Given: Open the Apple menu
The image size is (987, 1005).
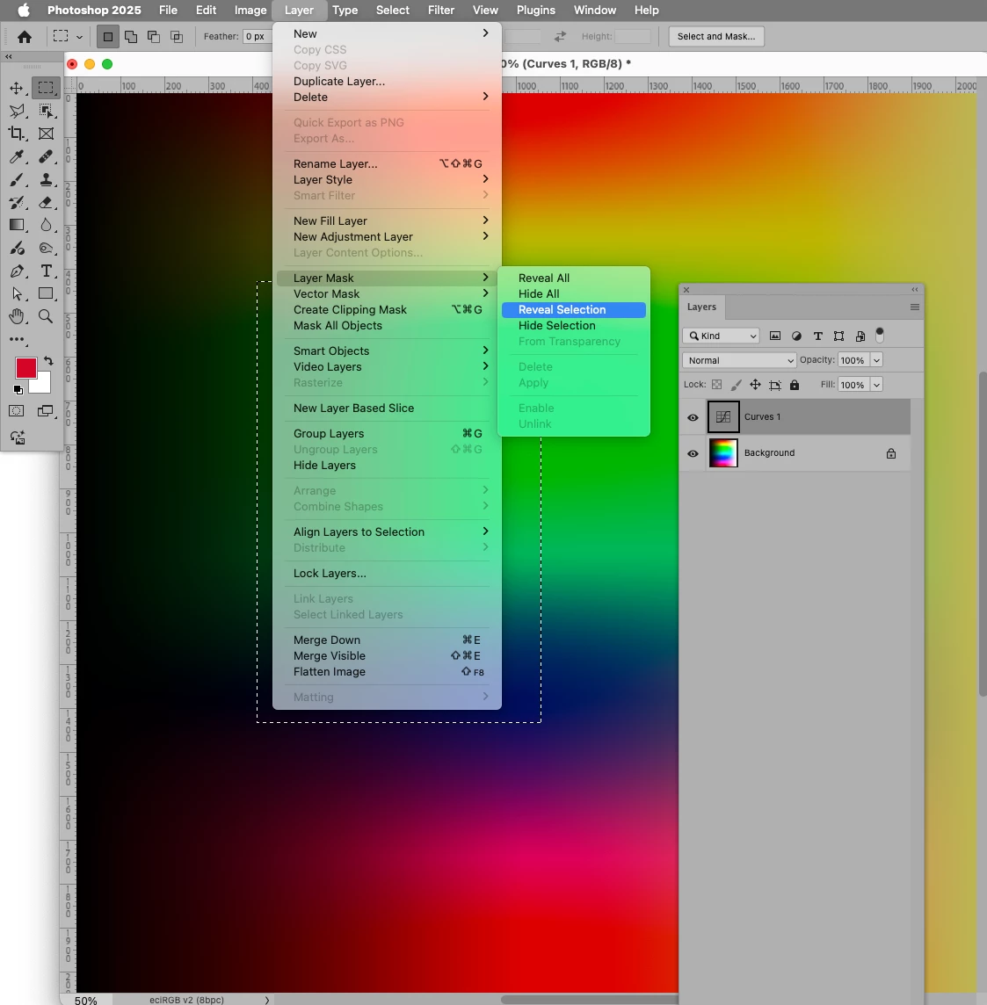Looking at the screenshot, I should coord(24,11).
